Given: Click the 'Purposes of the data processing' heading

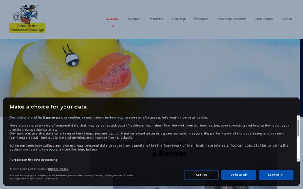Looking at the screenshot, I should click(33, 160).
